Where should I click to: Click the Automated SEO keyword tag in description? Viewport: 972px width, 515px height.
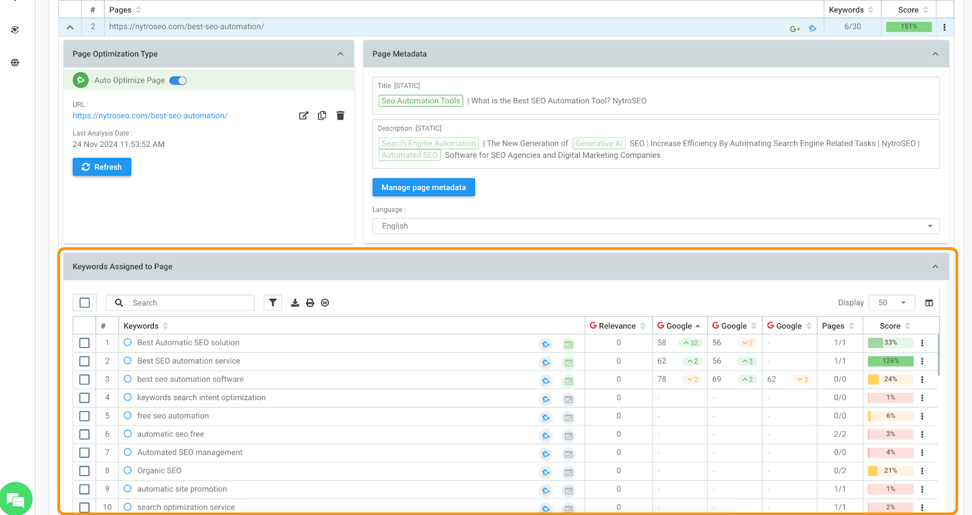(410, 155)
